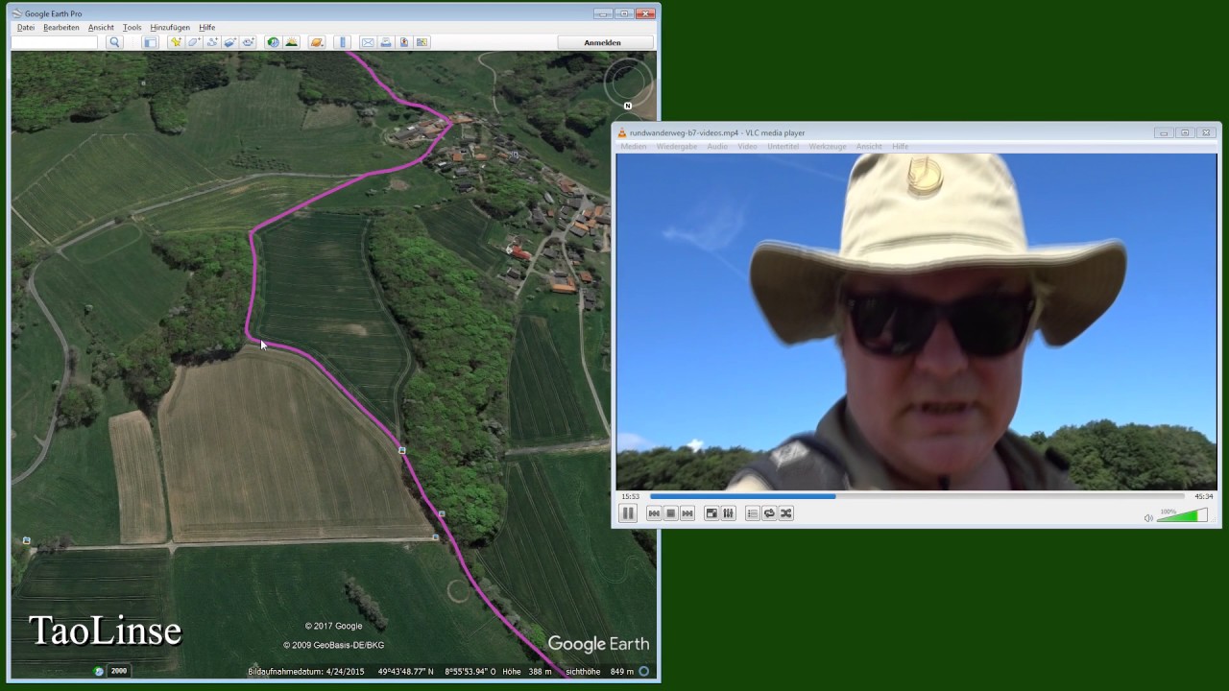Image resolution: width=1229 pixels, height=691 pixels.
Task: Pause the video in VLC
Action: click(x=628, y=513)
